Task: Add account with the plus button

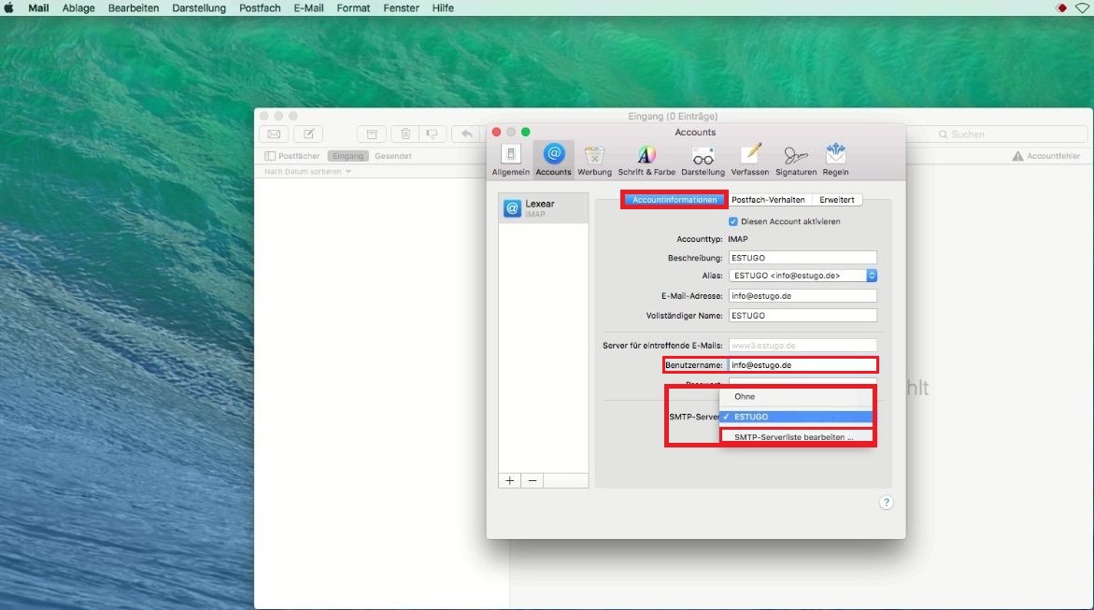Action: [510, 480]
